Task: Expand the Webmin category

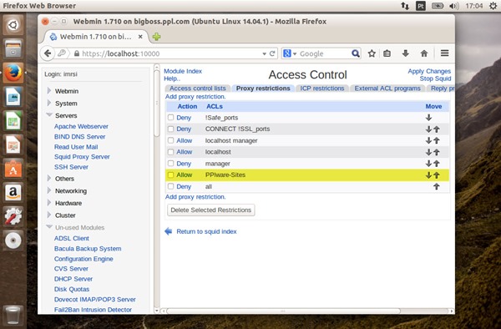Action: tap(49, 91)
